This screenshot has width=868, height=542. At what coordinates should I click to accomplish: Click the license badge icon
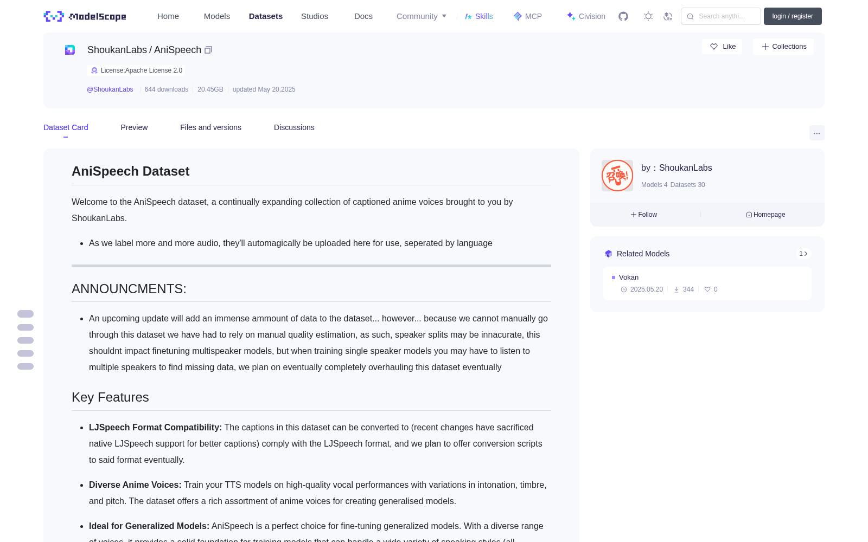tap(94, 70)
